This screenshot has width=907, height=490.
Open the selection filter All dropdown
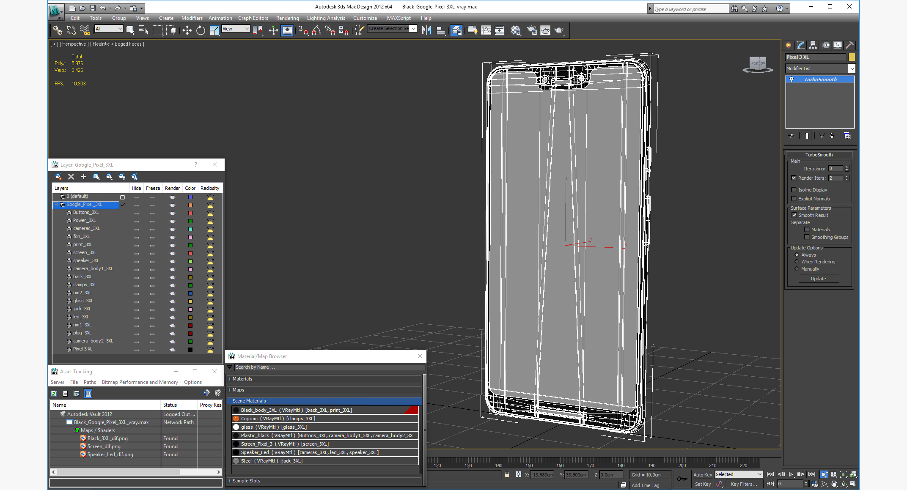pyautogui.click(x=109, y=29)
